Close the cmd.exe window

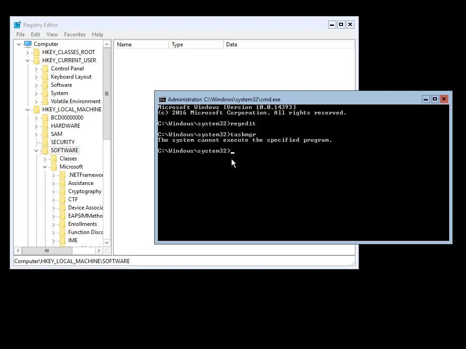tap(444, 99)
